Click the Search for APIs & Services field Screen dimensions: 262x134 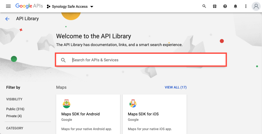tap(141, 60)
